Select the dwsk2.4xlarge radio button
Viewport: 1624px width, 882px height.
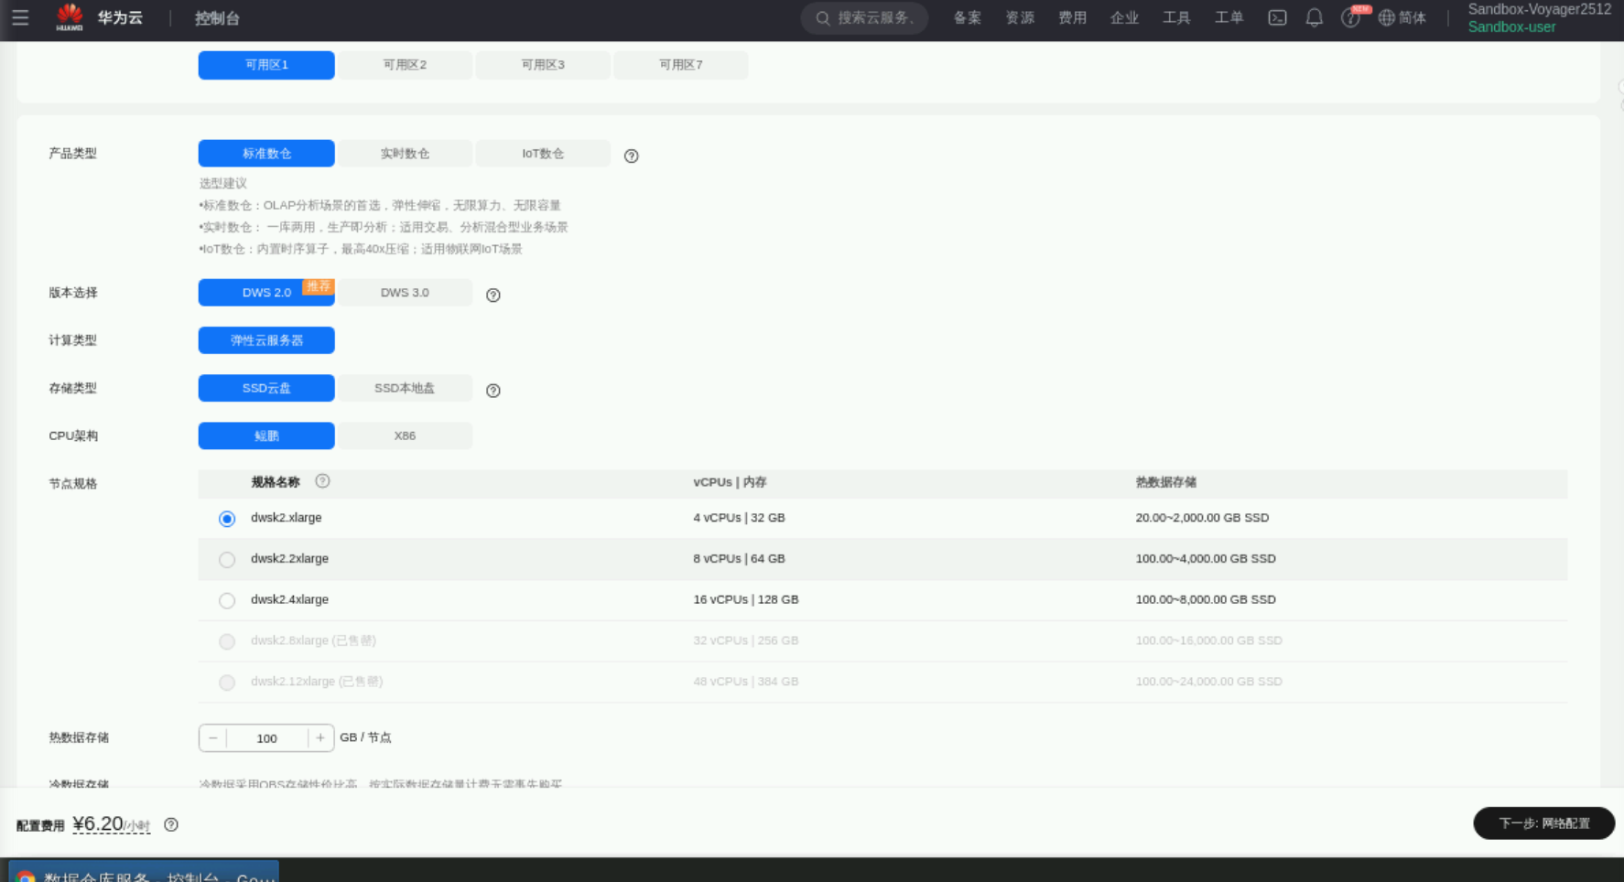pyautogui.click(x=227, y=601)
